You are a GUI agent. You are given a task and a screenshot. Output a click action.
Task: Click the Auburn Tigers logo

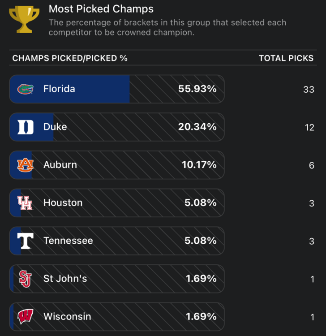25,165
